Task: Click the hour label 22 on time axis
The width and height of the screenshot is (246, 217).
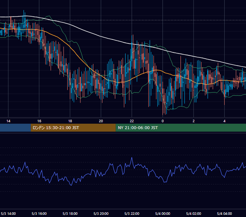Action: (132, 121)
